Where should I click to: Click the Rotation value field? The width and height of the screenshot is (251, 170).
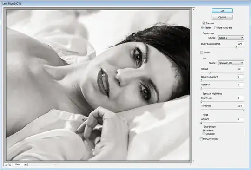pos(240,85)
